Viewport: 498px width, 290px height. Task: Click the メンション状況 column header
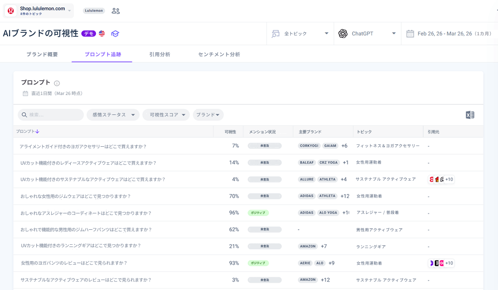(262, 132)
